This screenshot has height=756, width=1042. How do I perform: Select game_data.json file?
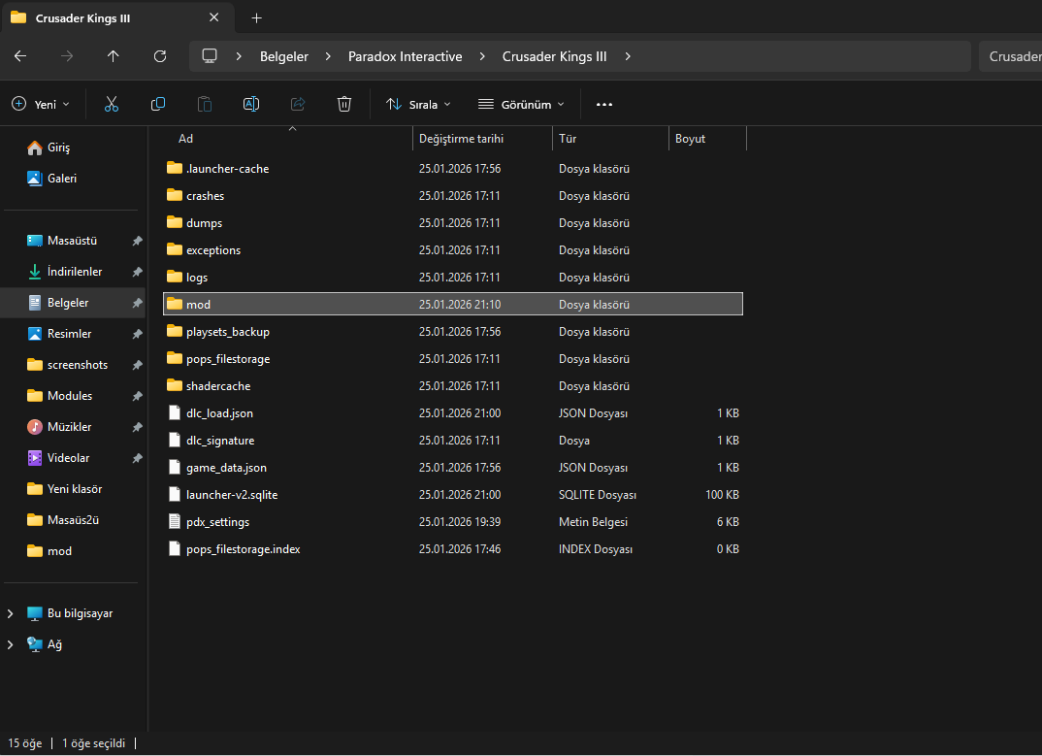(453, 468)
